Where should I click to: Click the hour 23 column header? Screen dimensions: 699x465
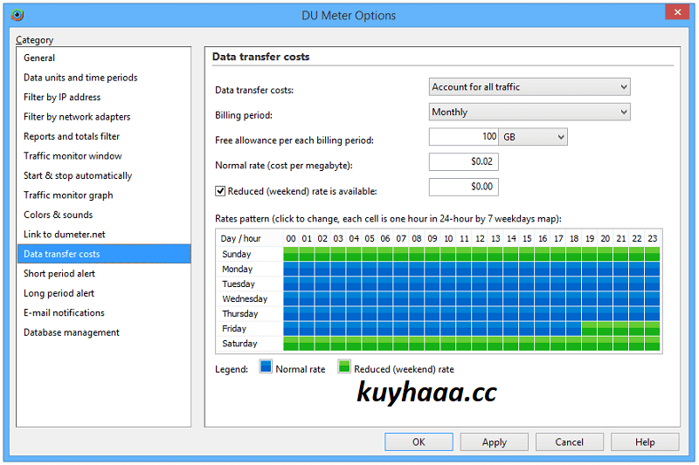pos(652,238)
